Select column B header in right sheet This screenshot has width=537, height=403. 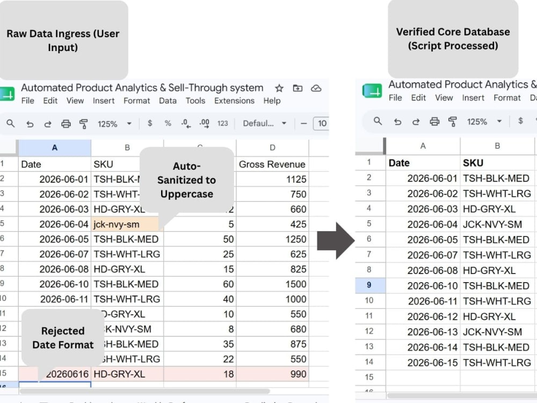point(497,146)
